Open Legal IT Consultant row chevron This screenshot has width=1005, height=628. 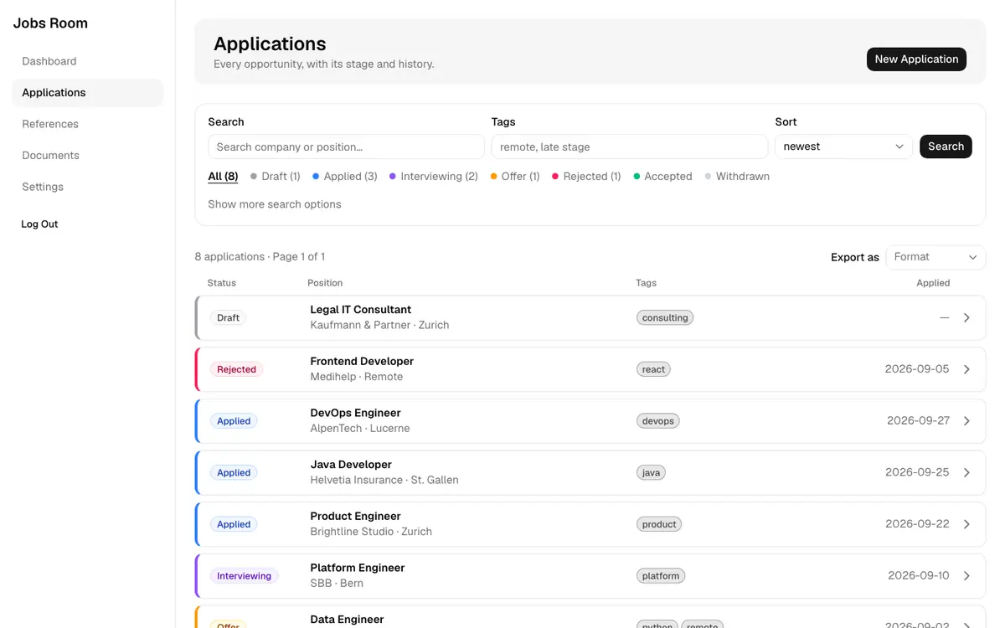966,318
